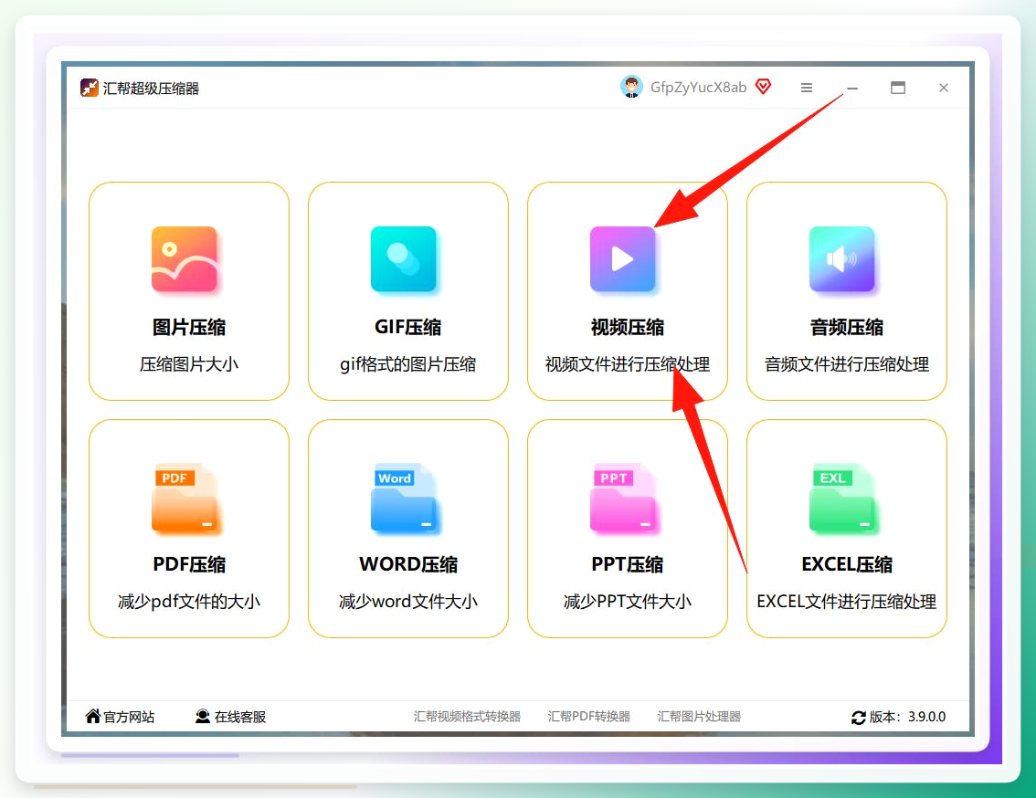Click the 减少PPT文件大小 description
This screenshot has height=798, width=1036.
627,601
